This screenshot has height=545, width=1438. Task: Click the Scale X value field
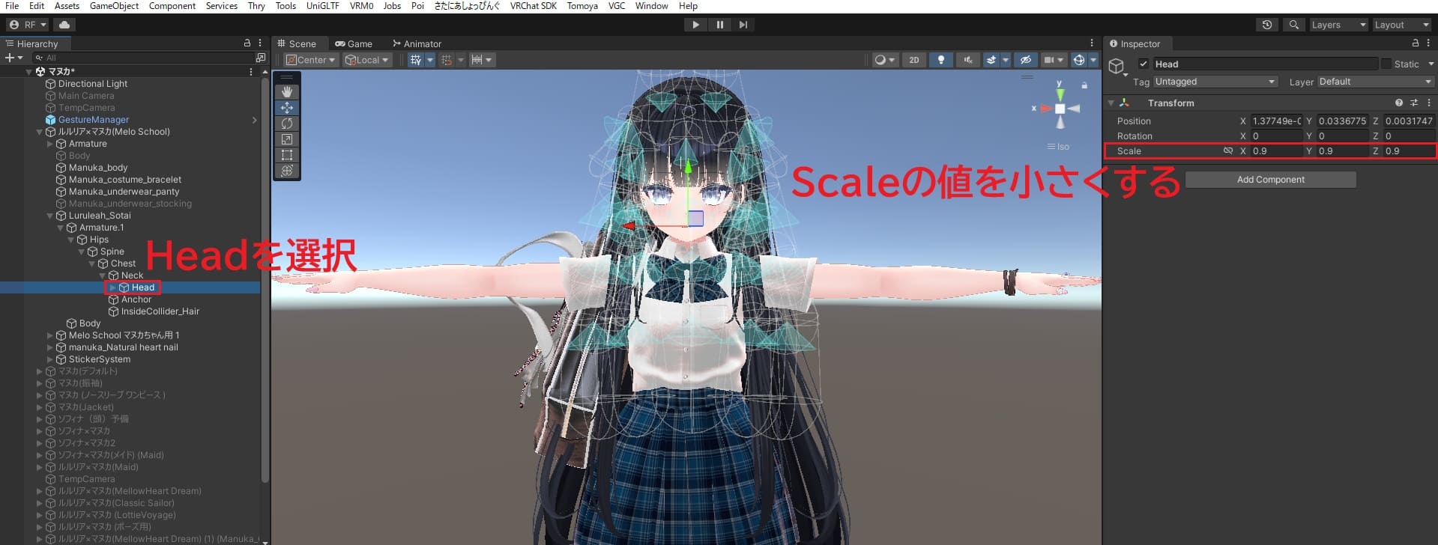pyautogui.click(x=1276, y=150)
